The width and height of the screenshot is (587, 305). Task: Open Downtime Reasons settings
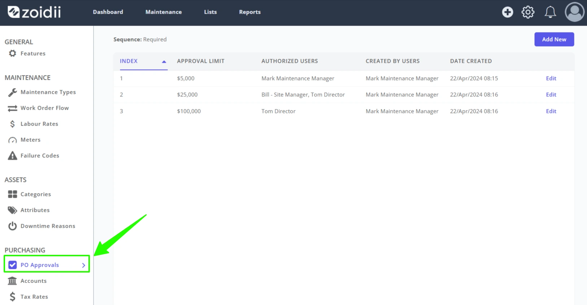[48, 226]
